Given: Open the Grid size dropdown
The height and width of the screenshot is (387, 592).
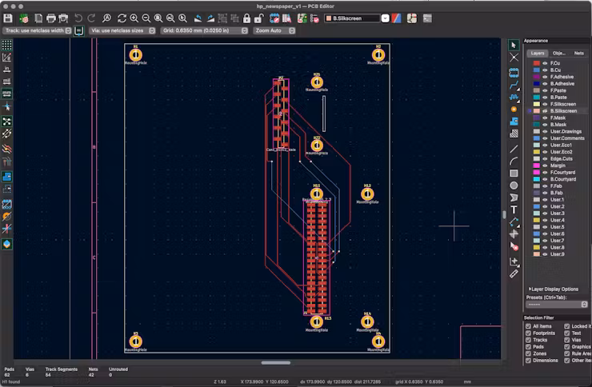Looking at the screenshot, I should [202, 30].
